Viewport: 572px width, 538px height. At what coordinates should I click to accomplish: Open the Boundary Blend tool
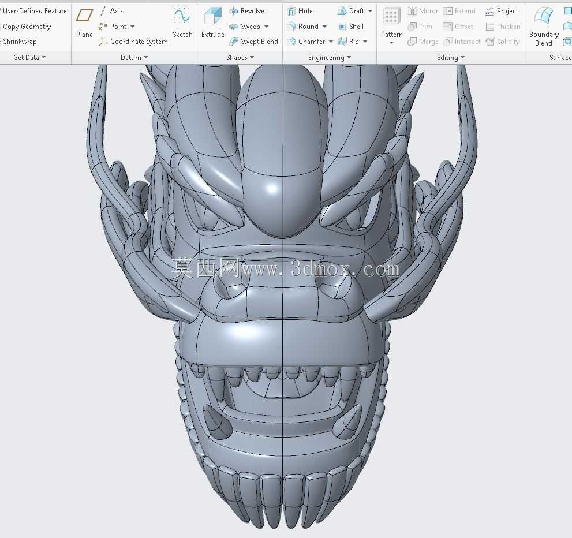tap(544, 27)
